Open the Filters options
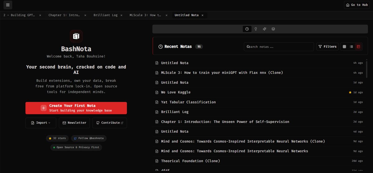Screen dimensions: 373x173 click(x=328, y=47)
